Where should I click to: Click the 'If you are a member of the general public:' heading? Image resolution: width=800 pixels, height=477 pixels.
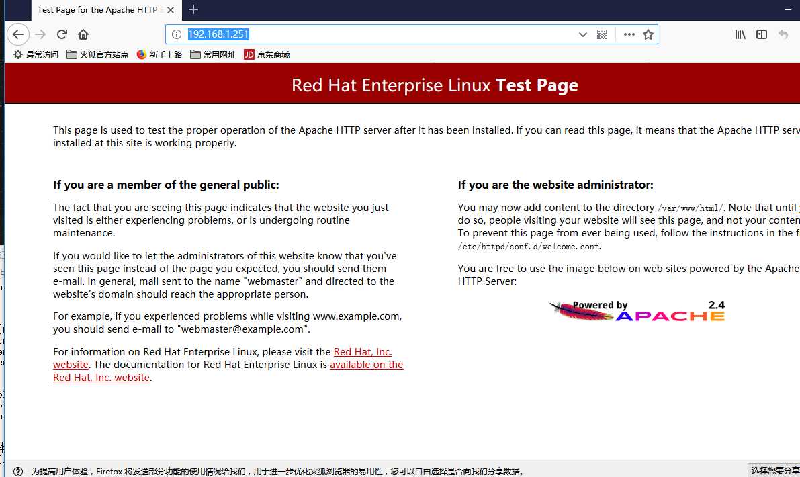point(166,185)
